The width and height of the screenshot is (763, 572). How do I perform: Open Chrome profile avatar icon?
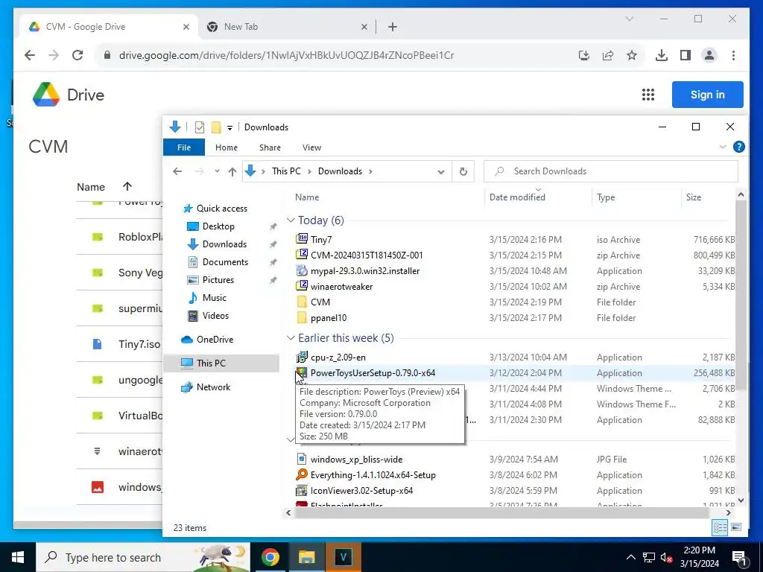pos(709,55)
